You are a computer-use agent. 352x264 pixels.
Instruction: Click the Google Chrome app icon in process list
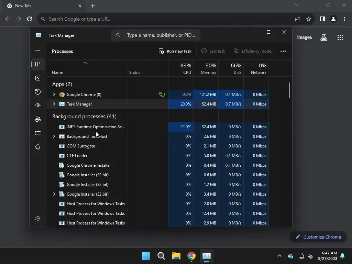point(62,95)
